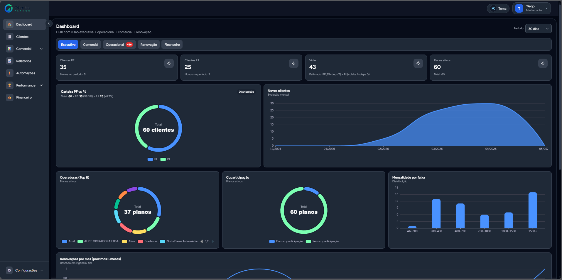562x280 pixels.
Task: Click the Vidas value 43
Action: (313, 67)
